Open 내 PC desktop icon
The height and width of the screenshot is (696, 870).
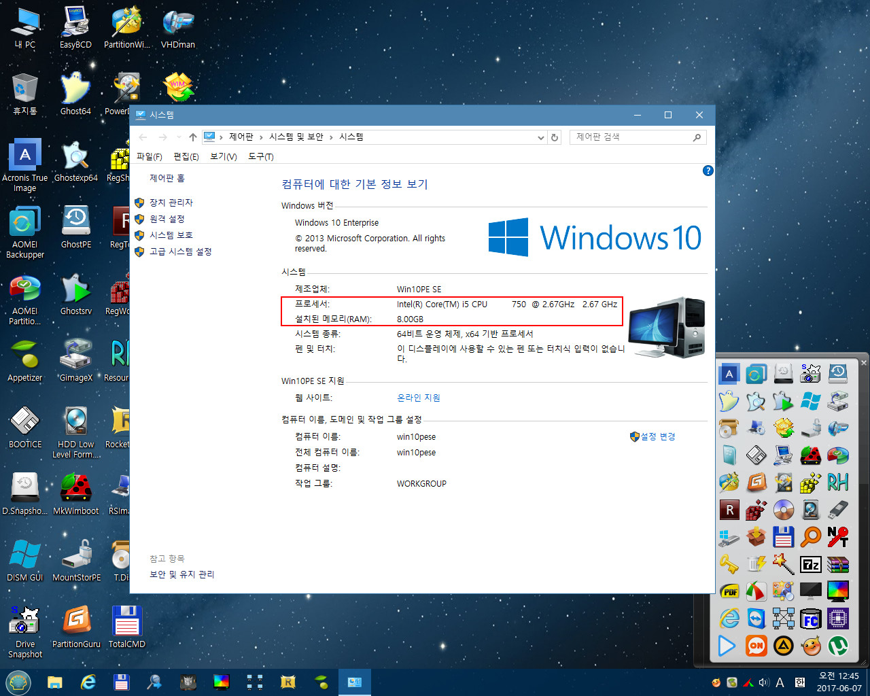pos(25,27)
